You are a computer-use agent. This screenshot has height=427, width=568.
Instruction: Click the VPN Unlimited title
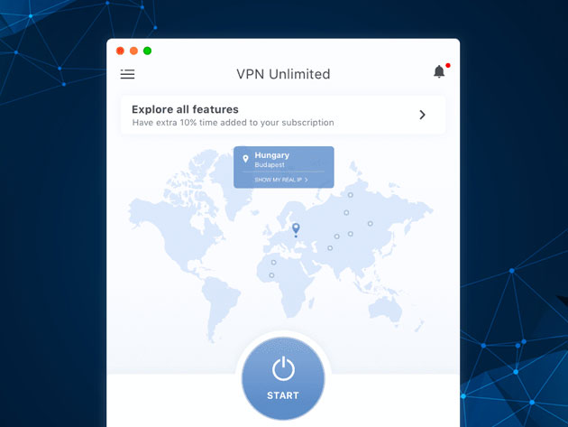pyautogui.click(x=283, y=74)
